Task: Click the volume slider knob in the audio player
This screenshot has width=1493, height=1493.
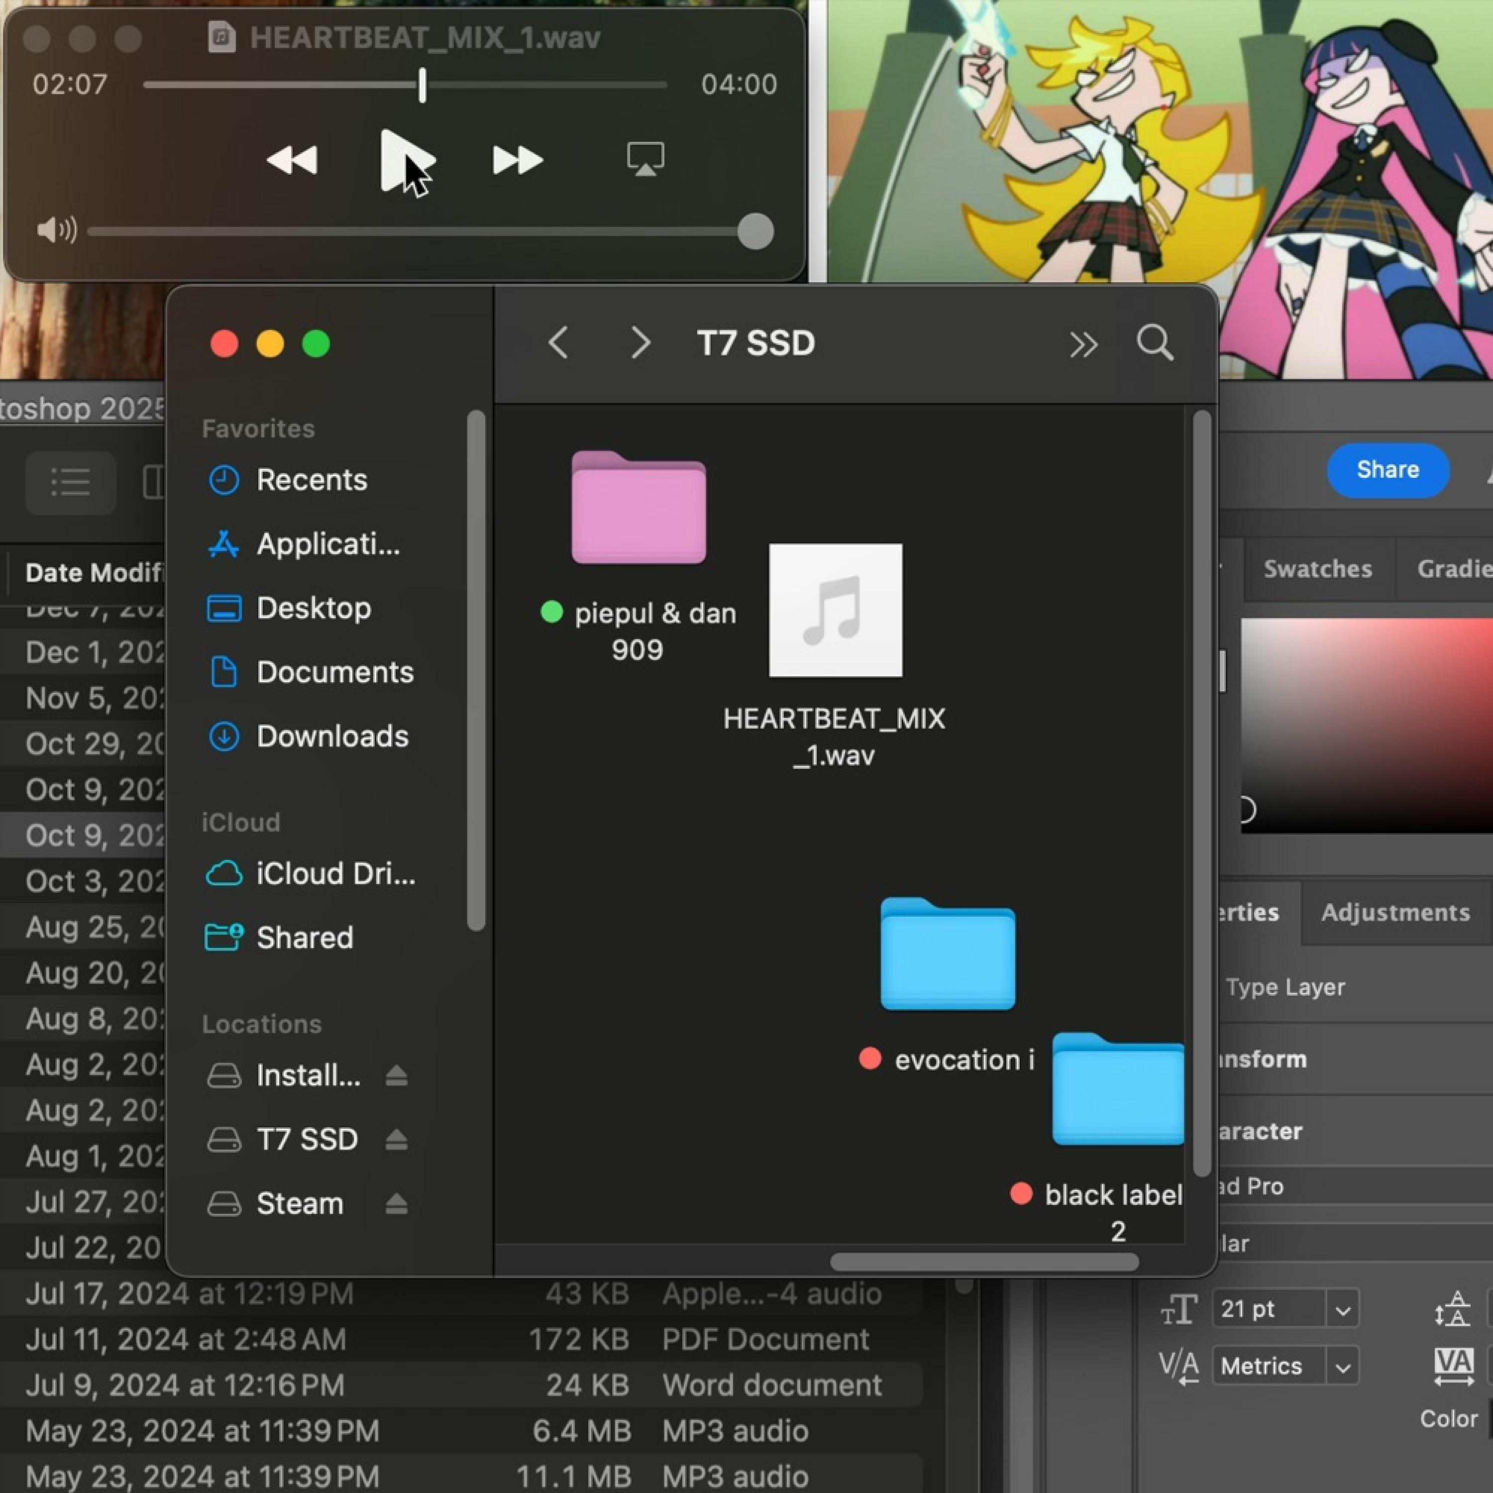Action: 755,231
